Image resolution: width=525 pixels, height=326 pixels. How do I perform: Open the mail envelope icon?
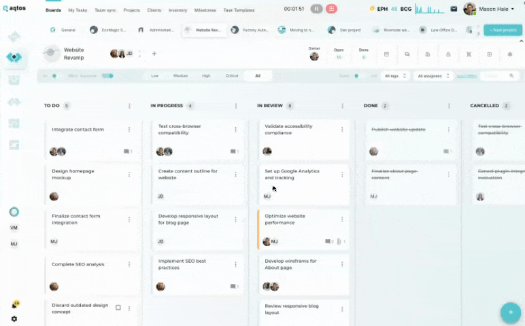(454, 9)
